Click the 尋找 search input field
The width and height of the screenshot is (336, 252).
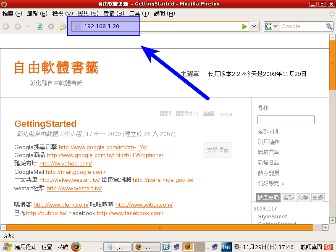click(286, 120)
